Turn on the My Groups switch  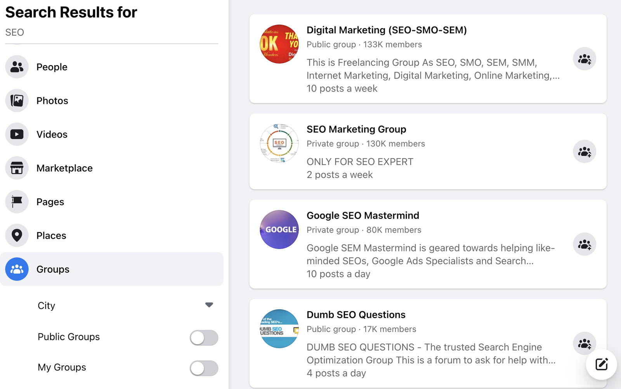[204, 368]
